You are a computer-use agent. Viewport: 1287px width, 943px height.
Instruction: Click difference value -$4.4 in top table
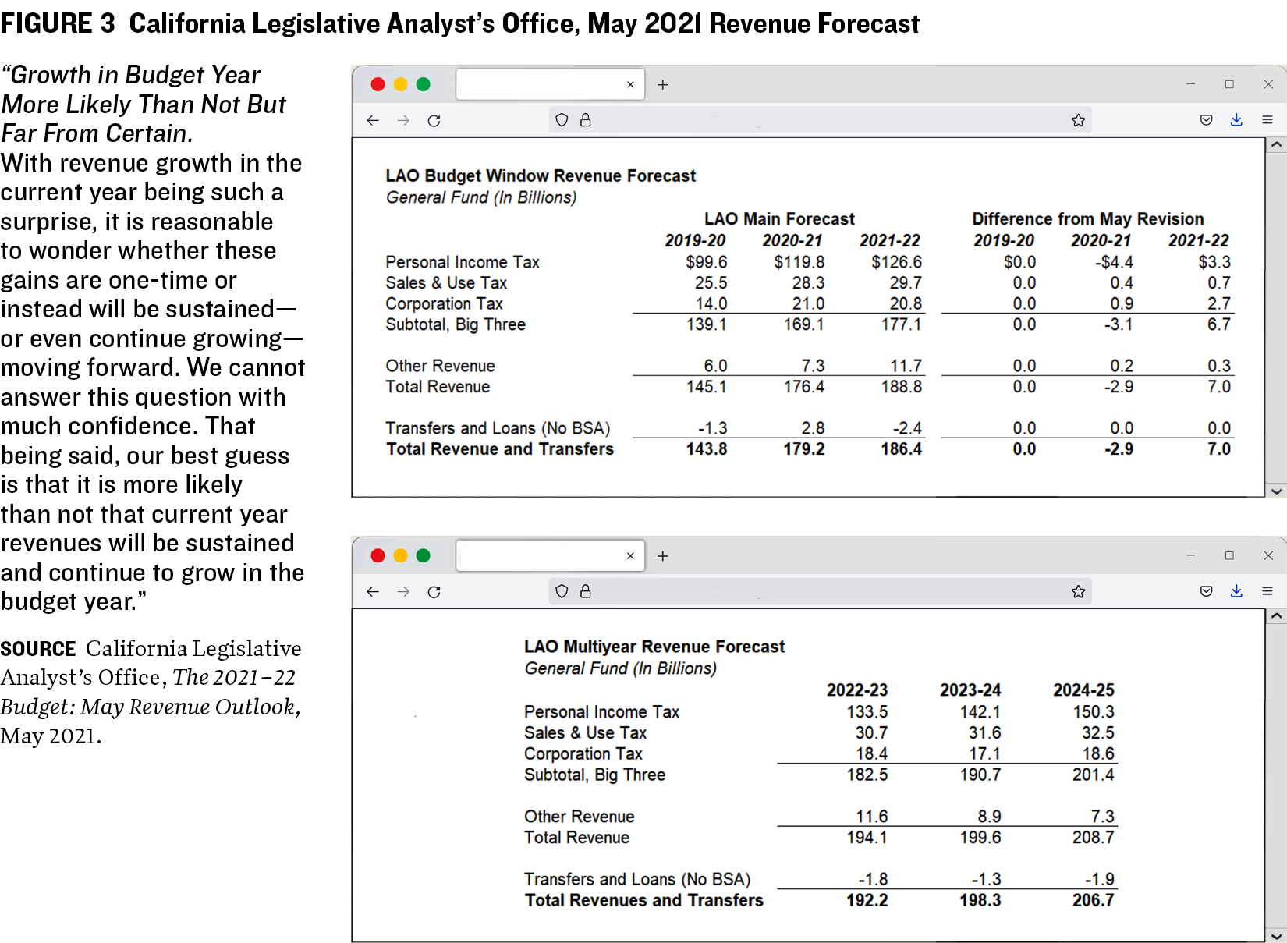coord(1114,262)
